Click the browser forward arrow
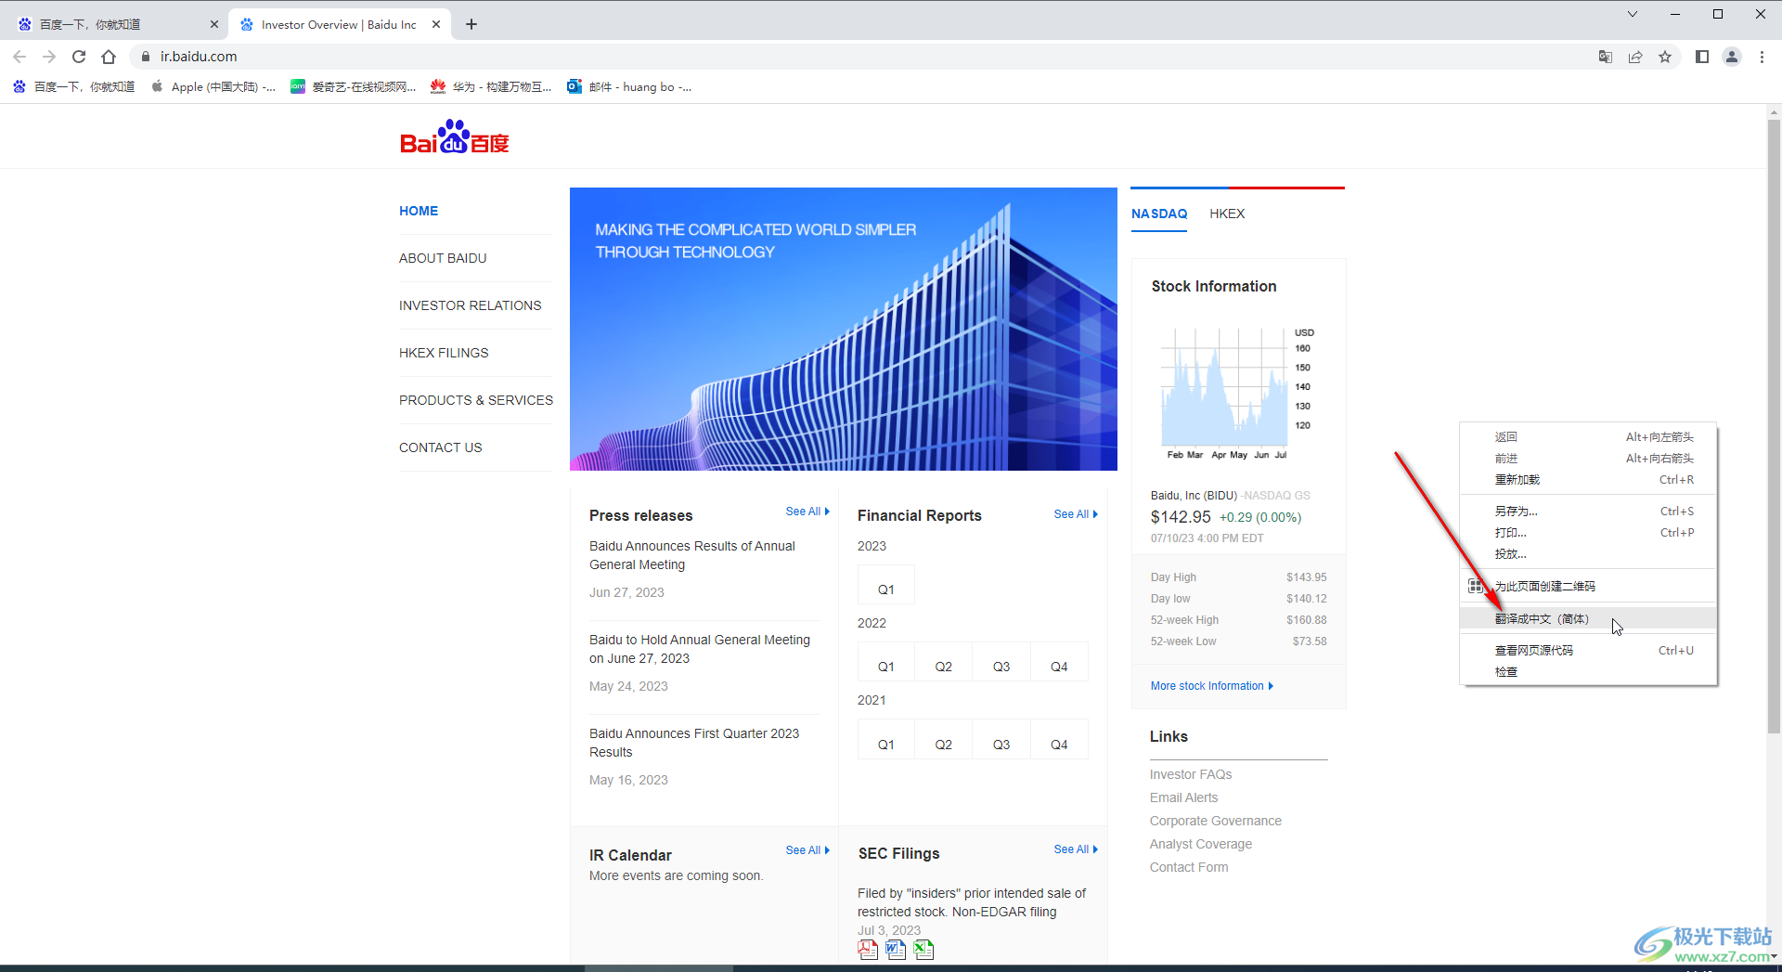Viewport: 1782px width, 972px height. coord(49,57)
